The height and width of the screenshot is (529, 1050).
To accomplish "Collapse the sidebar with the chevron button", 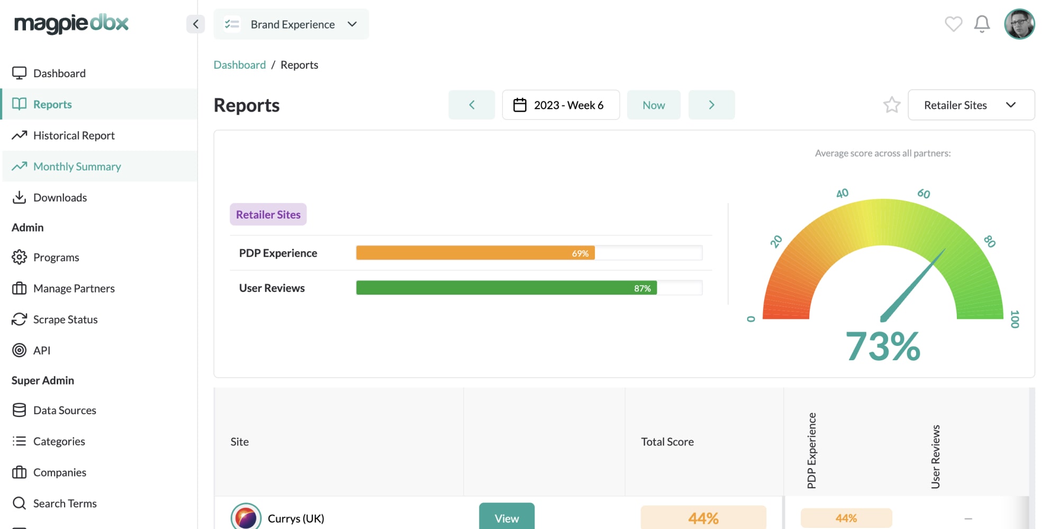I will [x=195, y=24].
